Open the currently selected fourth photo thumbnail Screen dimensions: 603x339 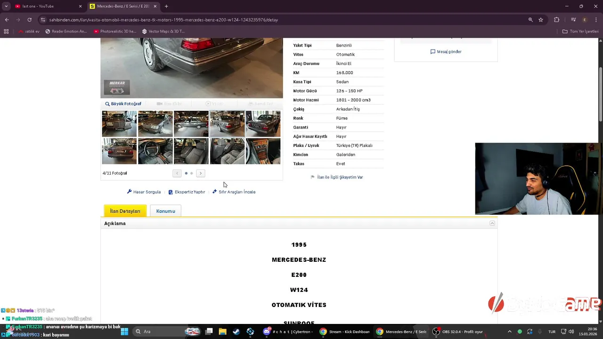(227, 124)
